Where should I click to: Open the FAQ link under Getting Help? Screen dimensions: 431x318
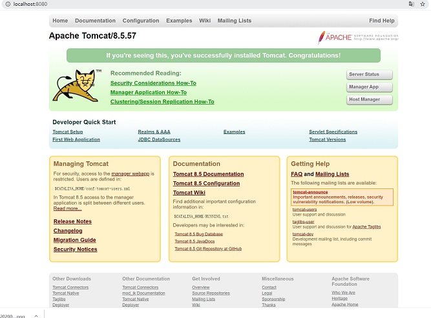click(297, 174)
